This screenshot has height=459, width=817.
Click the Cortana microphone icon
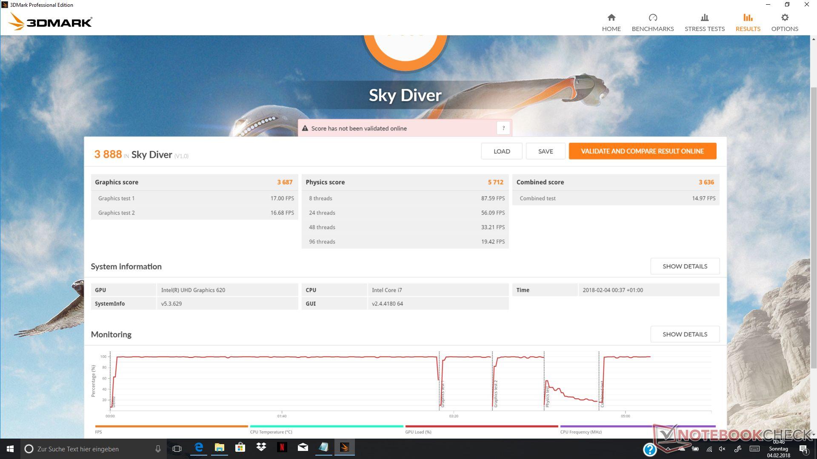[x=158, y=449]
